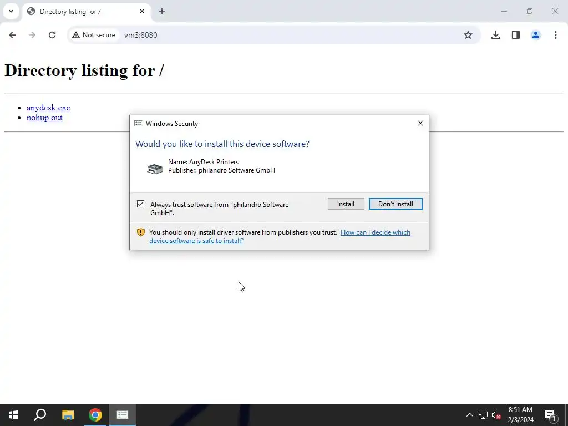Open the Not secure site info chip
568x426 pixels.
click(94, 35)
